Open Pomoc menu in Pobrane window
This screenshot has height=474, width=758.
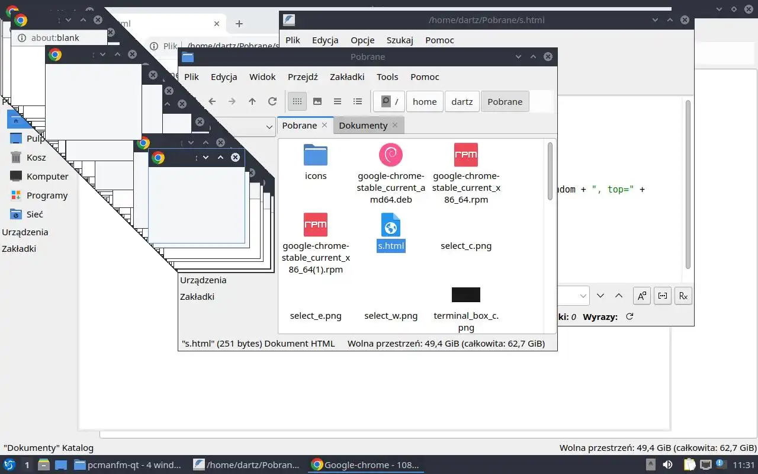(x=425, y=76)
